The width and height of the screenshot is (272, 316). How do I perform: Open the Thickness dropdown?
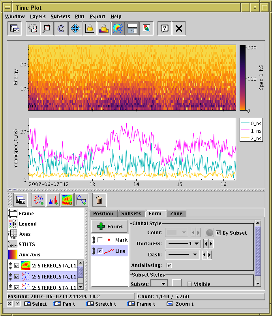click(183, 244)
